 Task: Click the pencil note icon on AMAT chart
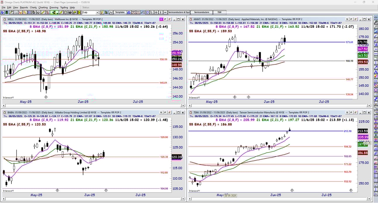[355, 19]
